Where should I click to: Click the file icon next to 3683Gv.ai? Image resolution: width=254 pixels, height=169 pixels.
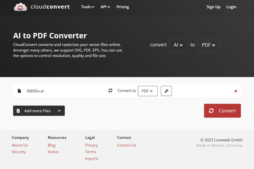[19, 91]
